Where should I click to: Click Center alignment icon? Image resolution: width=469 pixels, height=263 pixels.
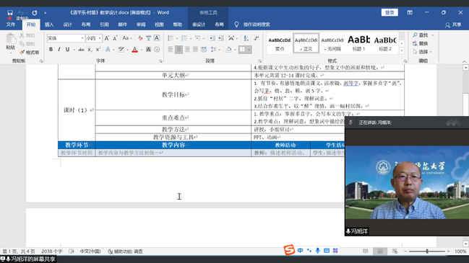point(179,50)
